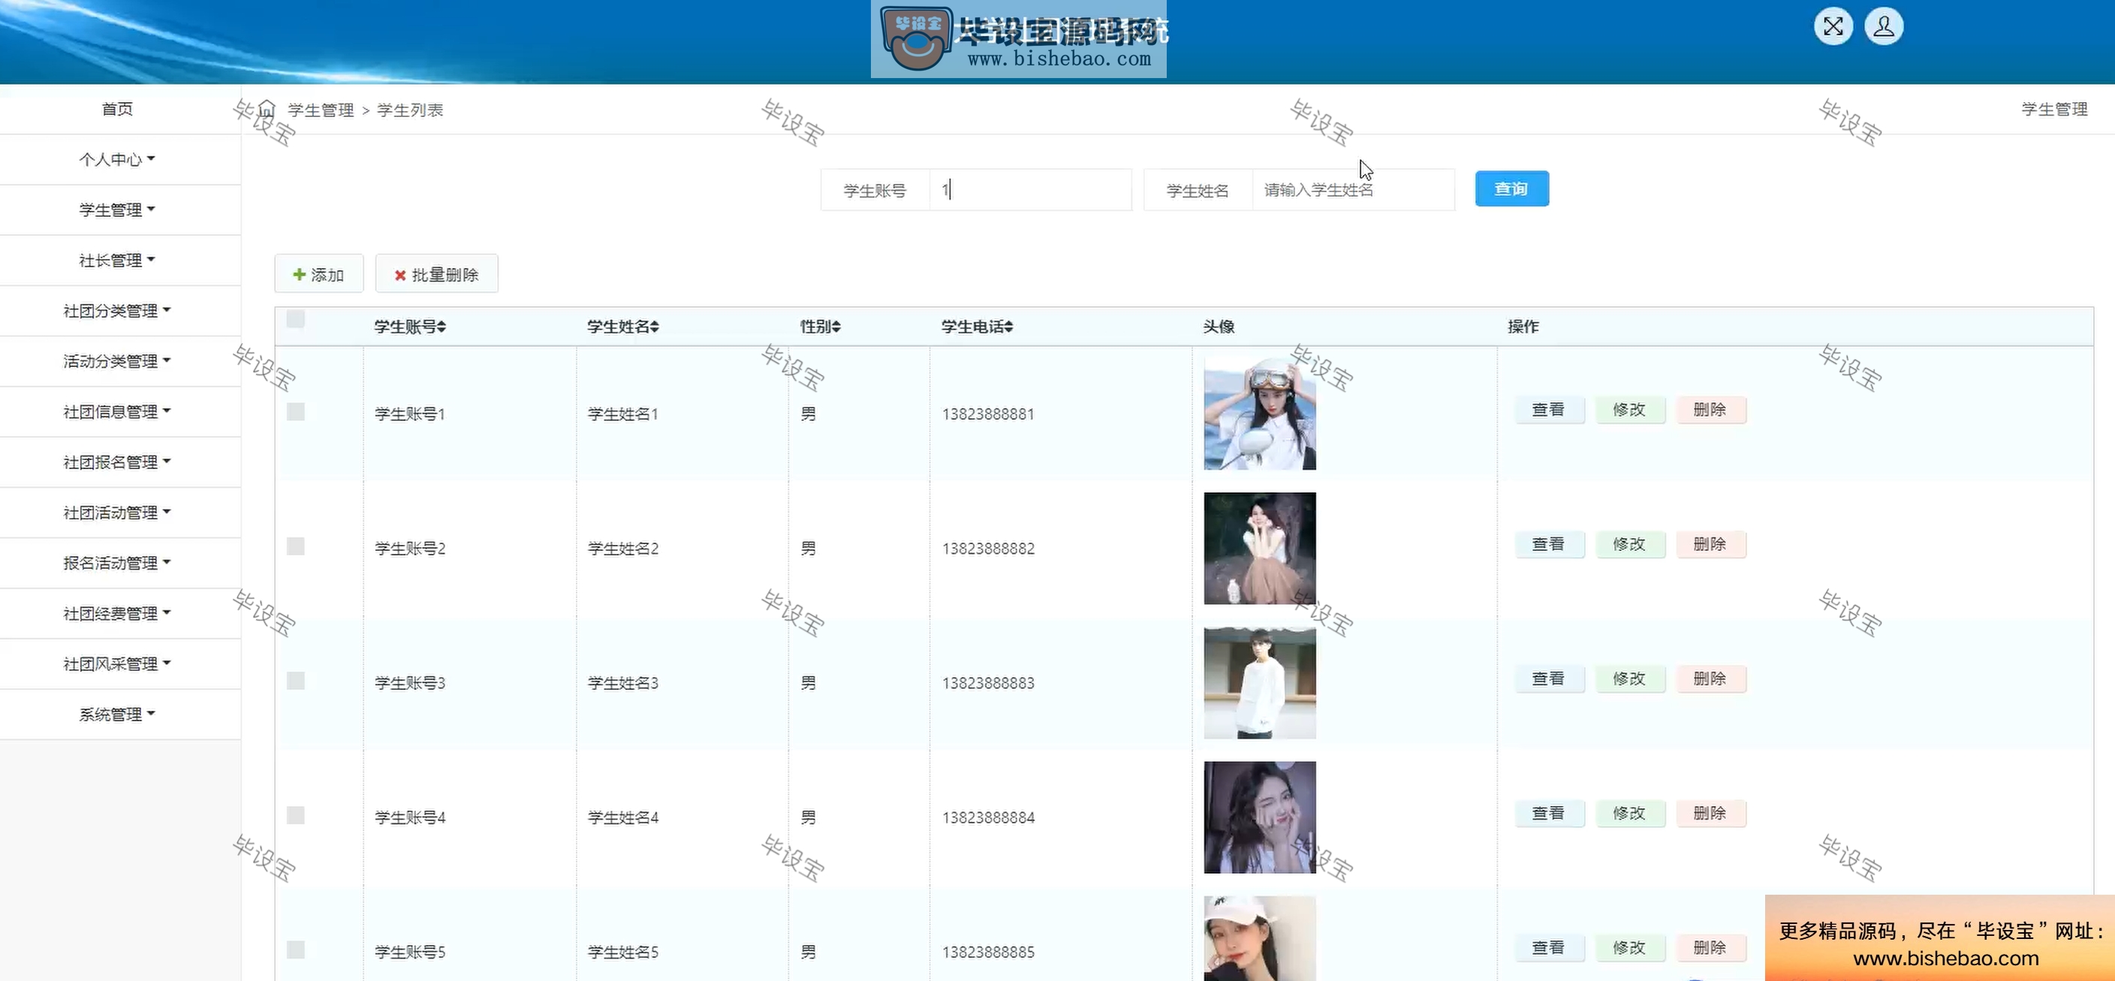Open avatar thumbnail of 学生姓名4
Image resolution: width=2115 pixels, height=981 pixels.
tap(1260, 817)
